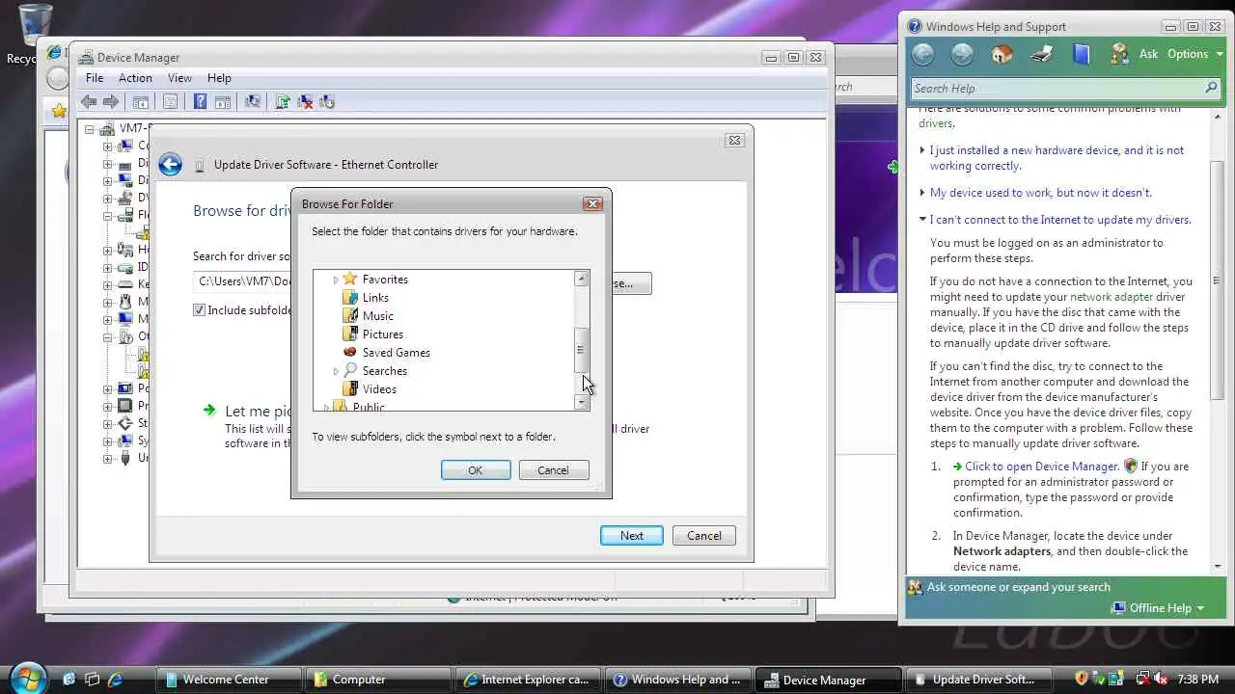Click Cancel in Browse For Folder
1235x694 pixels.
553,470
